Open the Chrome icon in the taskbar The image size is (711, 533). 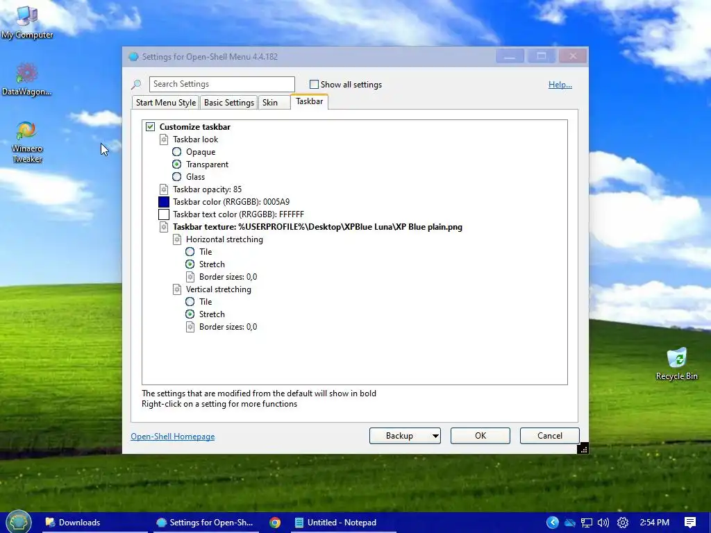point(275,523)
